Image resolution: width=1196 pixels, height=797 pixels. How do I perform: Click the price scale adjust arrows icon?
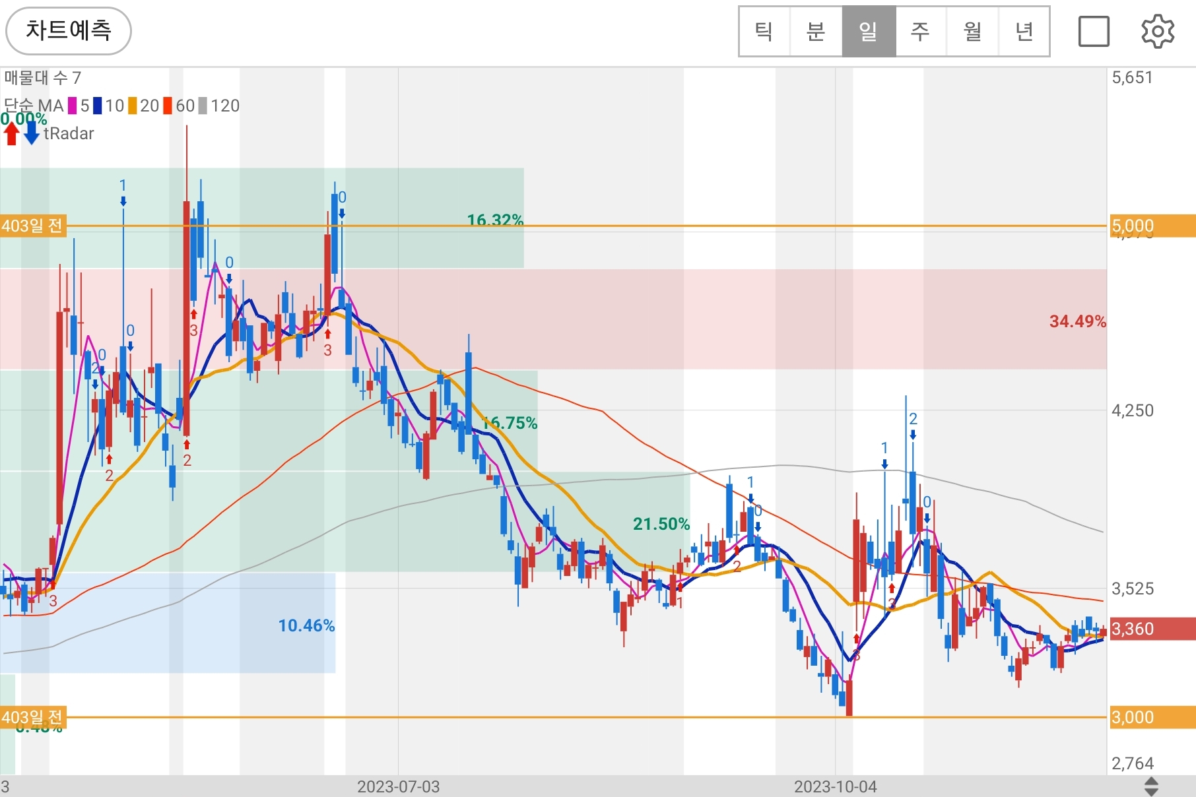click(1151, 786)
